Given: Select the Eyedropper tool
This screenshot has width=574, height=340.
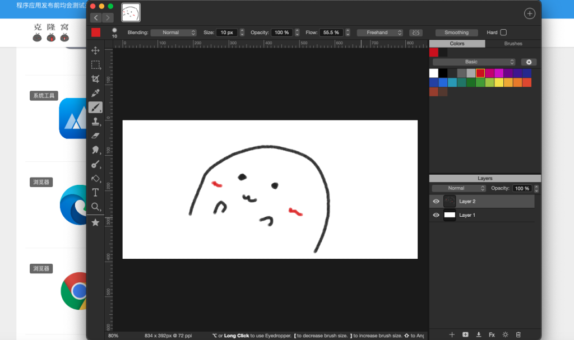Looking at the screenshot, I should click(95, 93).
